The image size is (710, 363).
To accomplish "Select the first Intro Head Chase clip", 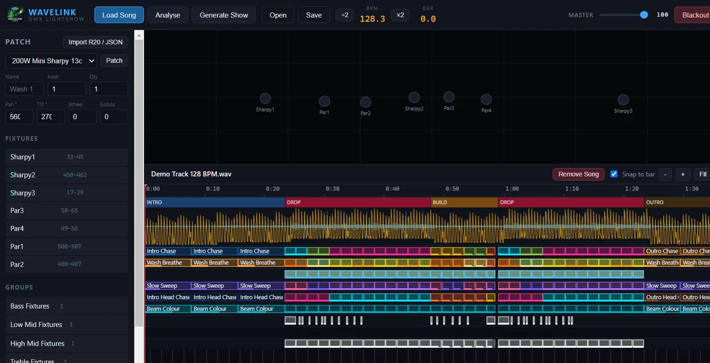I will pyautogui.click(x=168, y=297).
